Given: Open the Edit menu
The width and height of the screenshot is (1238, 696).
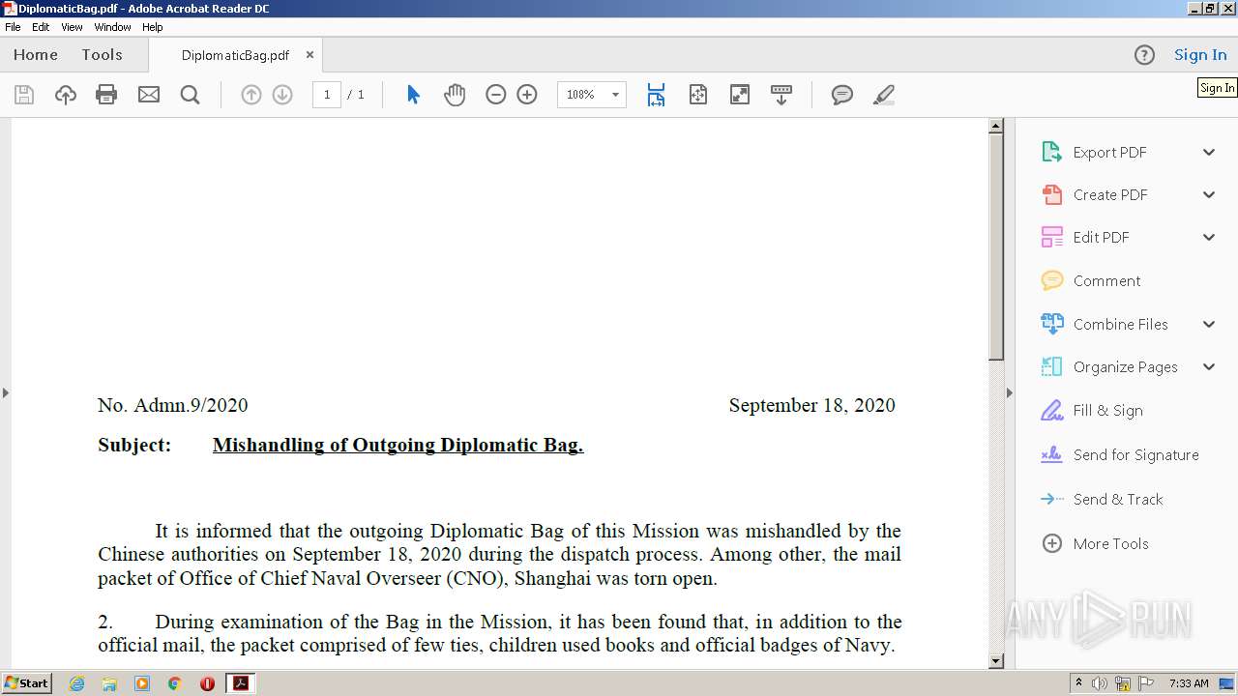Looking at the screenshot, I should pyautogui.click(x=41, y=27).
